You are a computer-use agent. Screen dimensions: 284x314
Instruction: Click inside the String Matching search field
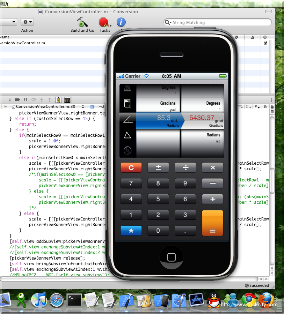tap(217, 22)
